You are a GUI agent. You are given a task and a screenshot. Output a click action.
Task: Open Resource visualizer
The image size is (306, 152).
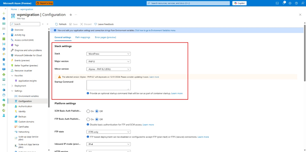(x=23, y=71)
